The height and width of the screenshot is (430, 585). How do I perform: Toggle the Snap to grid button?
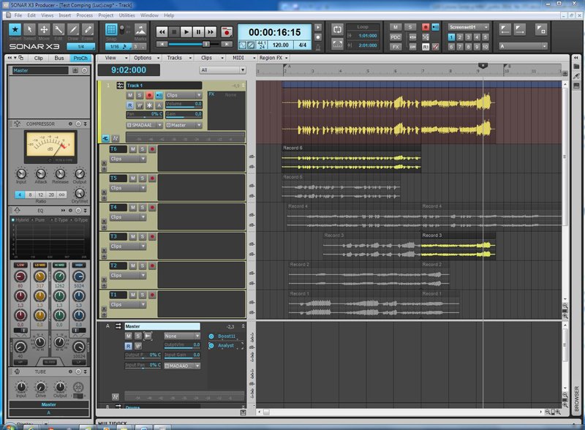pos(111,29)
